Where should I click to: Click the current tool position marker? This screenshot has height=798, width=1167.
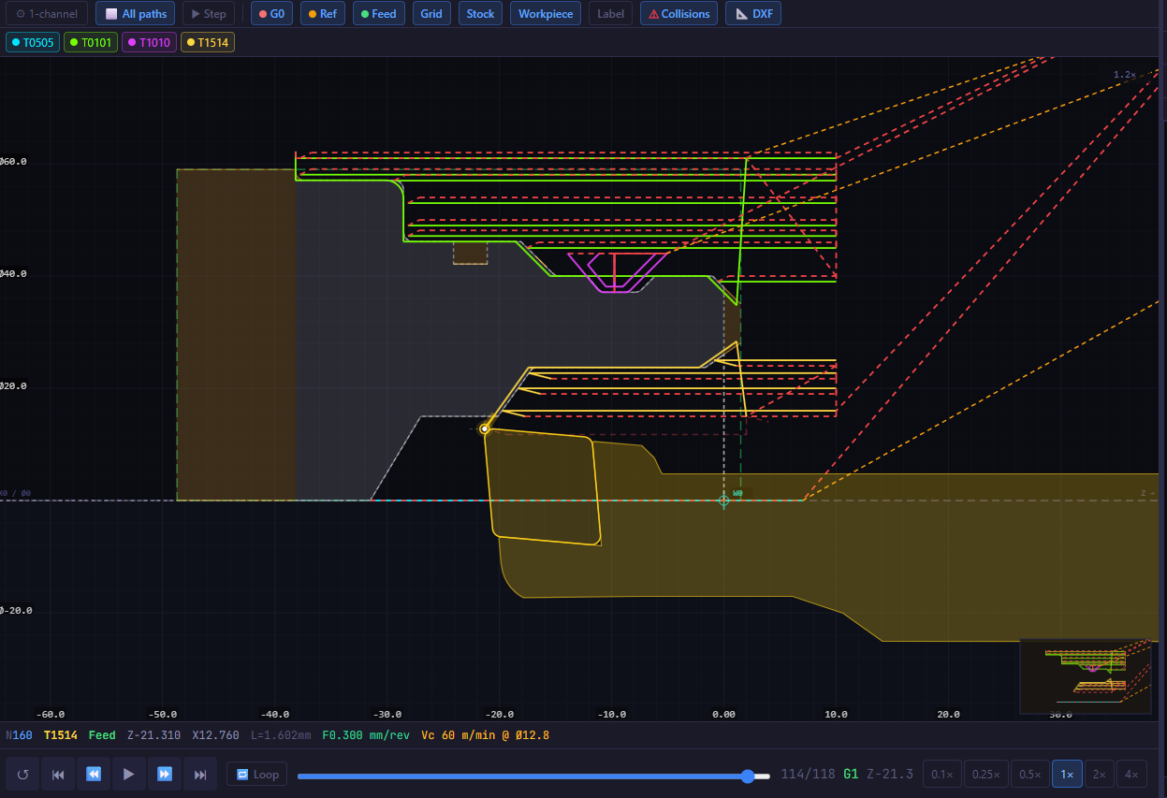(485, 428)
